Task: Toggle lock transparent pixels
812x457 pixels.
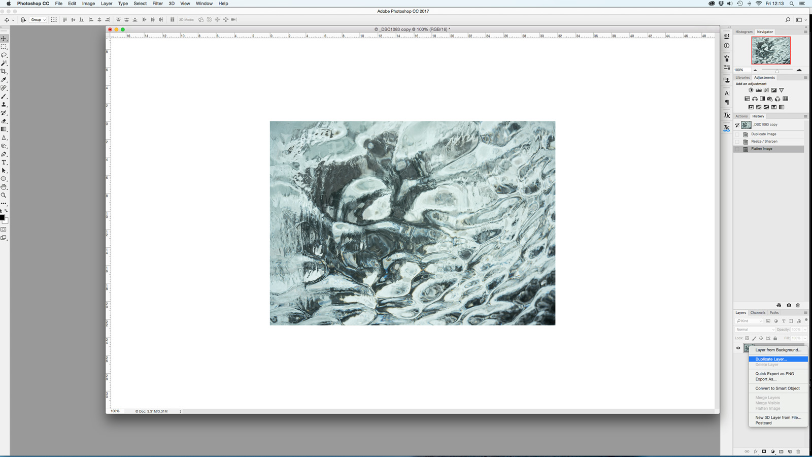Action: (x=747, y=338)
